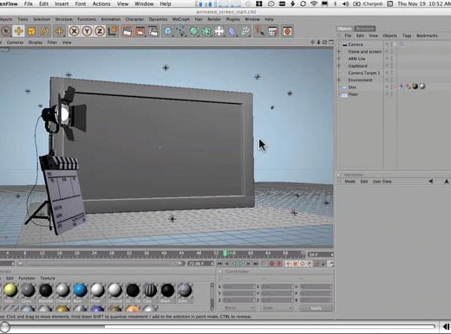Play animation forwards
Viewport: 451px width, 334px height.
click(x=241, y=264)
